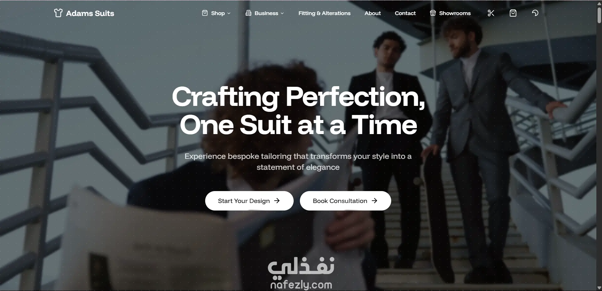
Task: Click the storefront icon beside Showrooms
Action: pos(433,13)
